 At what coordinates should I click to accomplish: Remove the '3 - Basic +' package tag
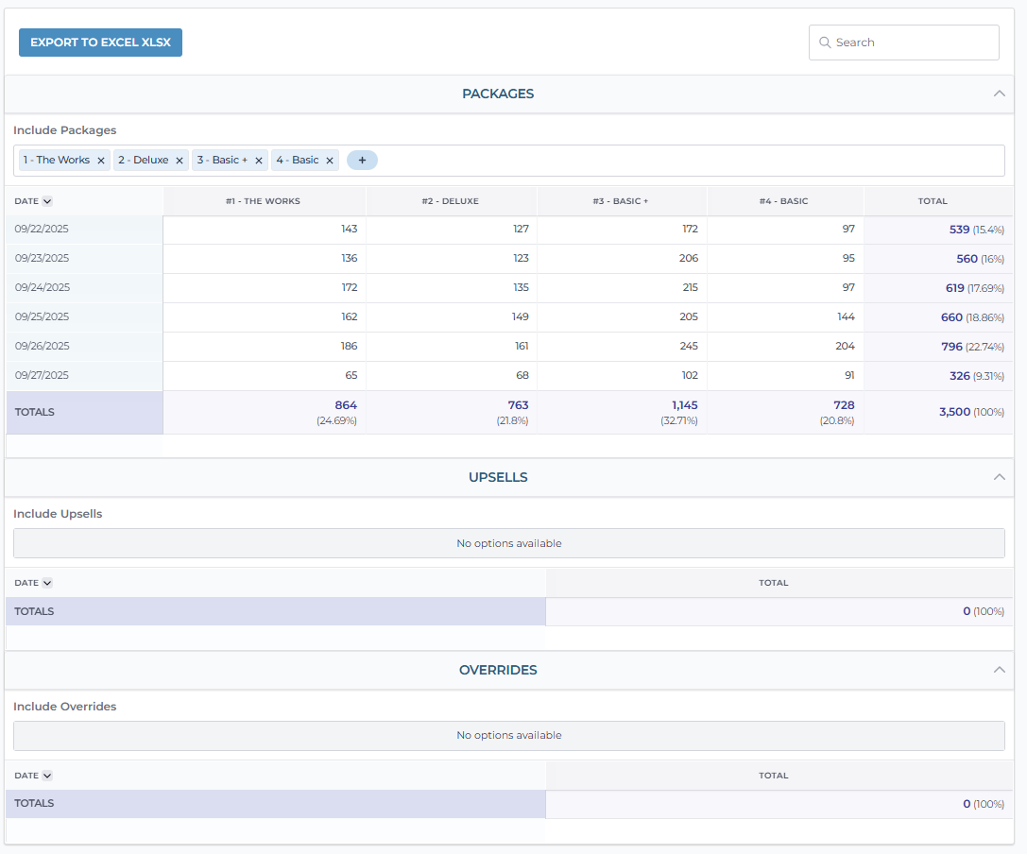[x=259, y=161]
